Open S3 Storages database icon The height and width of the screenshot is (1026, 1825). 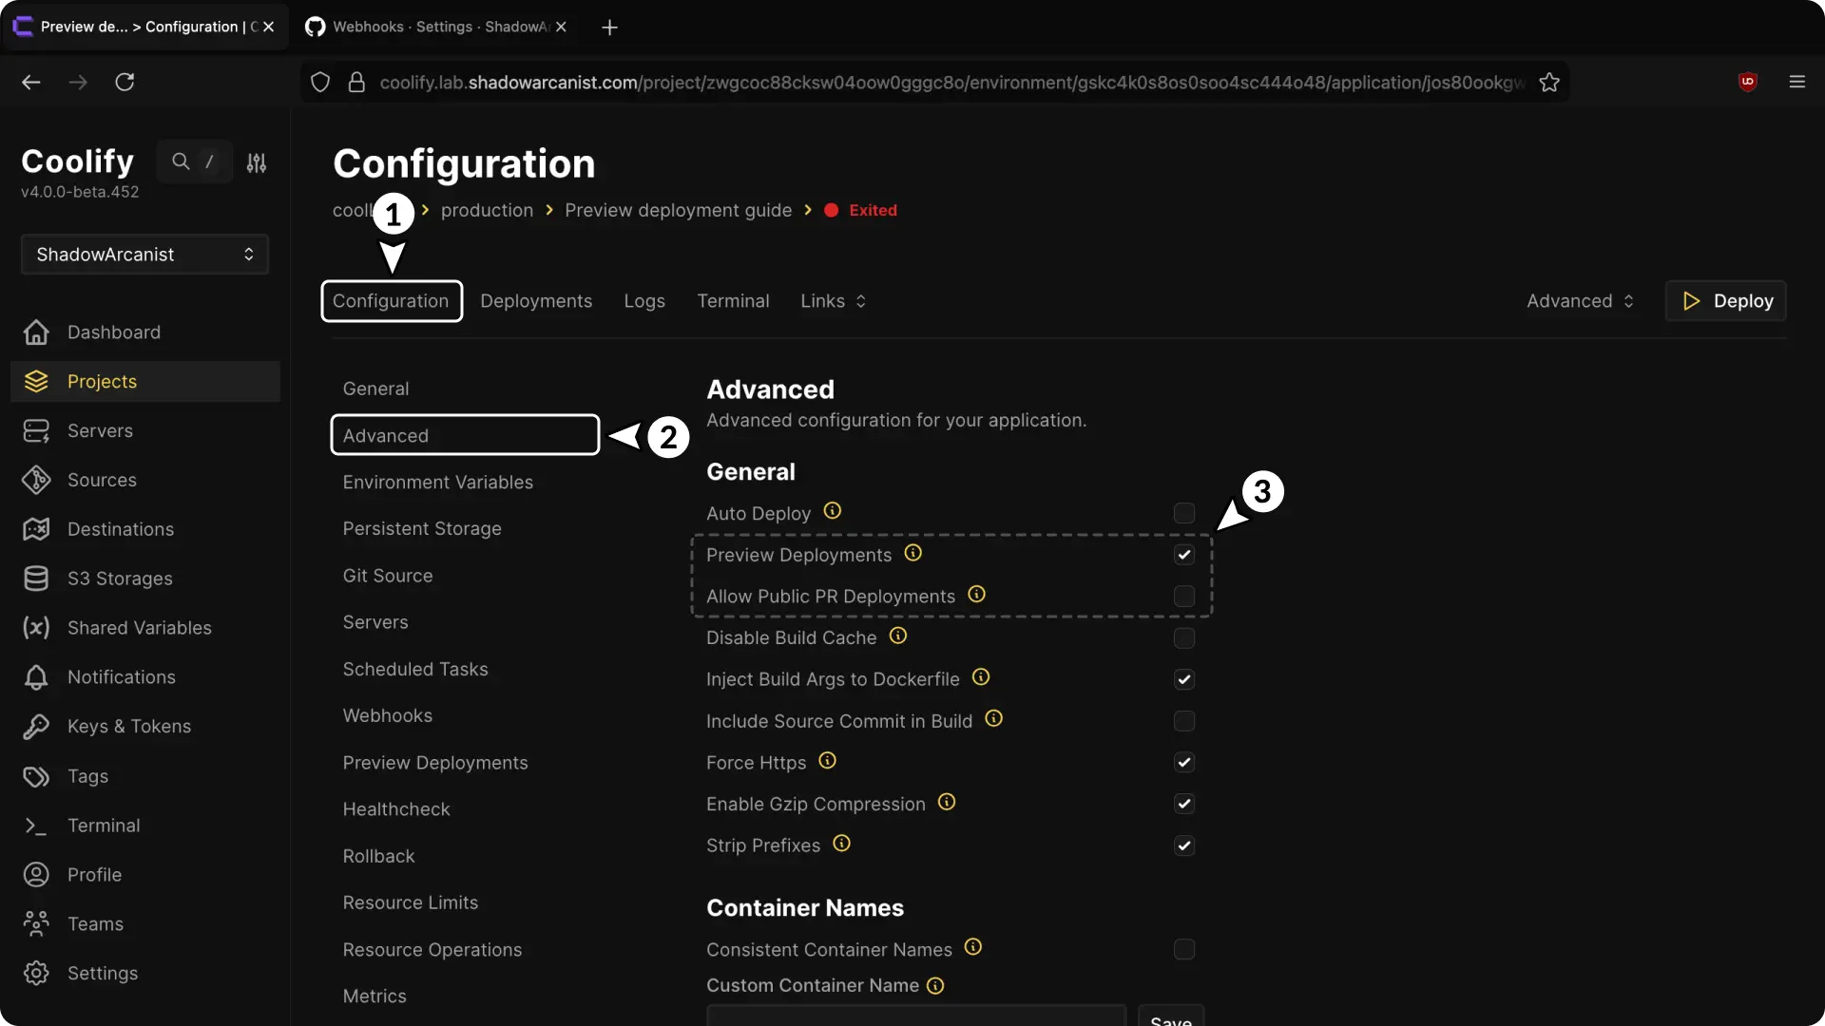(x=36, y=579)
